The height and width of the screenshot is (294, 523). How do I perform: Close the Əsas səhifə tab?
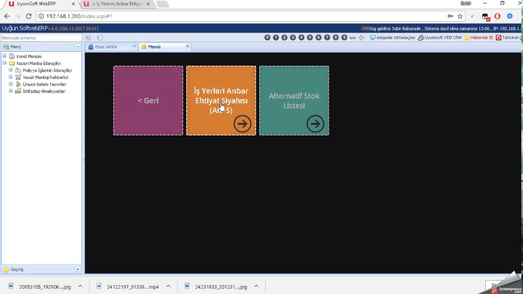[x=134, y=46]
